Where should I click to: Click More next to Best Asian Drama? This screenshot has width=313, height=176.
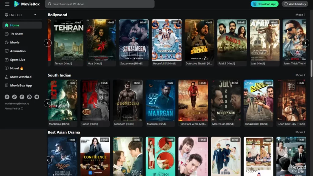(x=300, y=132)
